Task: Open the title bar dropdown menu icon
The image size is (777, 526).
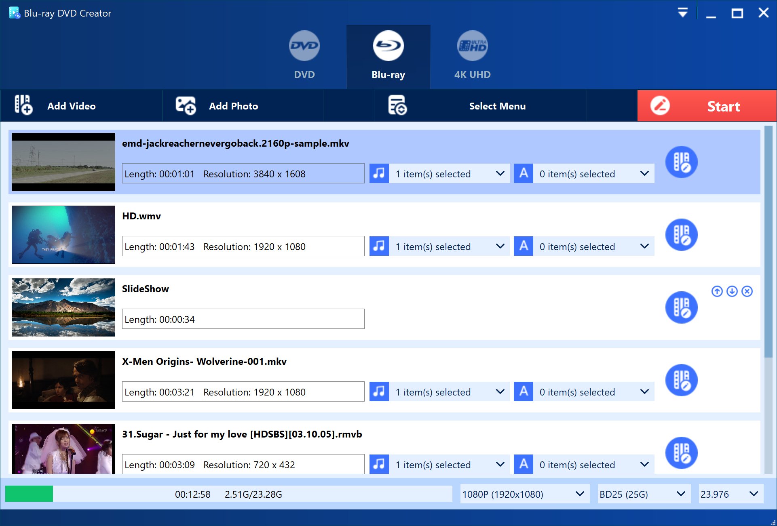Action: pyautogui.click(x=683, y=13)
